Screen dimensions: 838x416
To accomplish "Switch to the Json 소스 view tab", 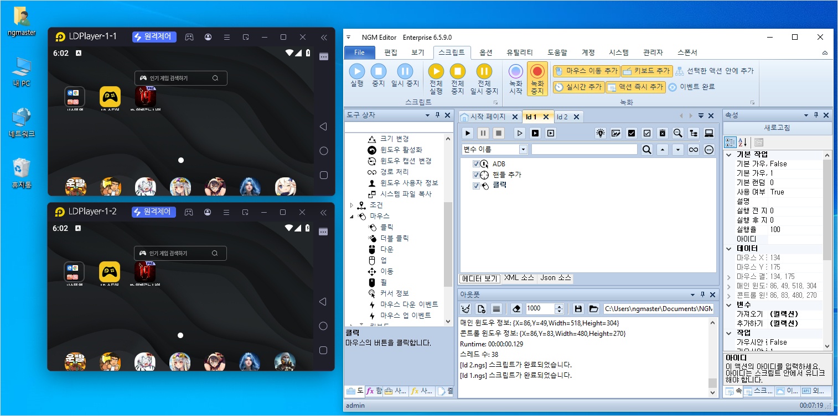I will [555, 278].
